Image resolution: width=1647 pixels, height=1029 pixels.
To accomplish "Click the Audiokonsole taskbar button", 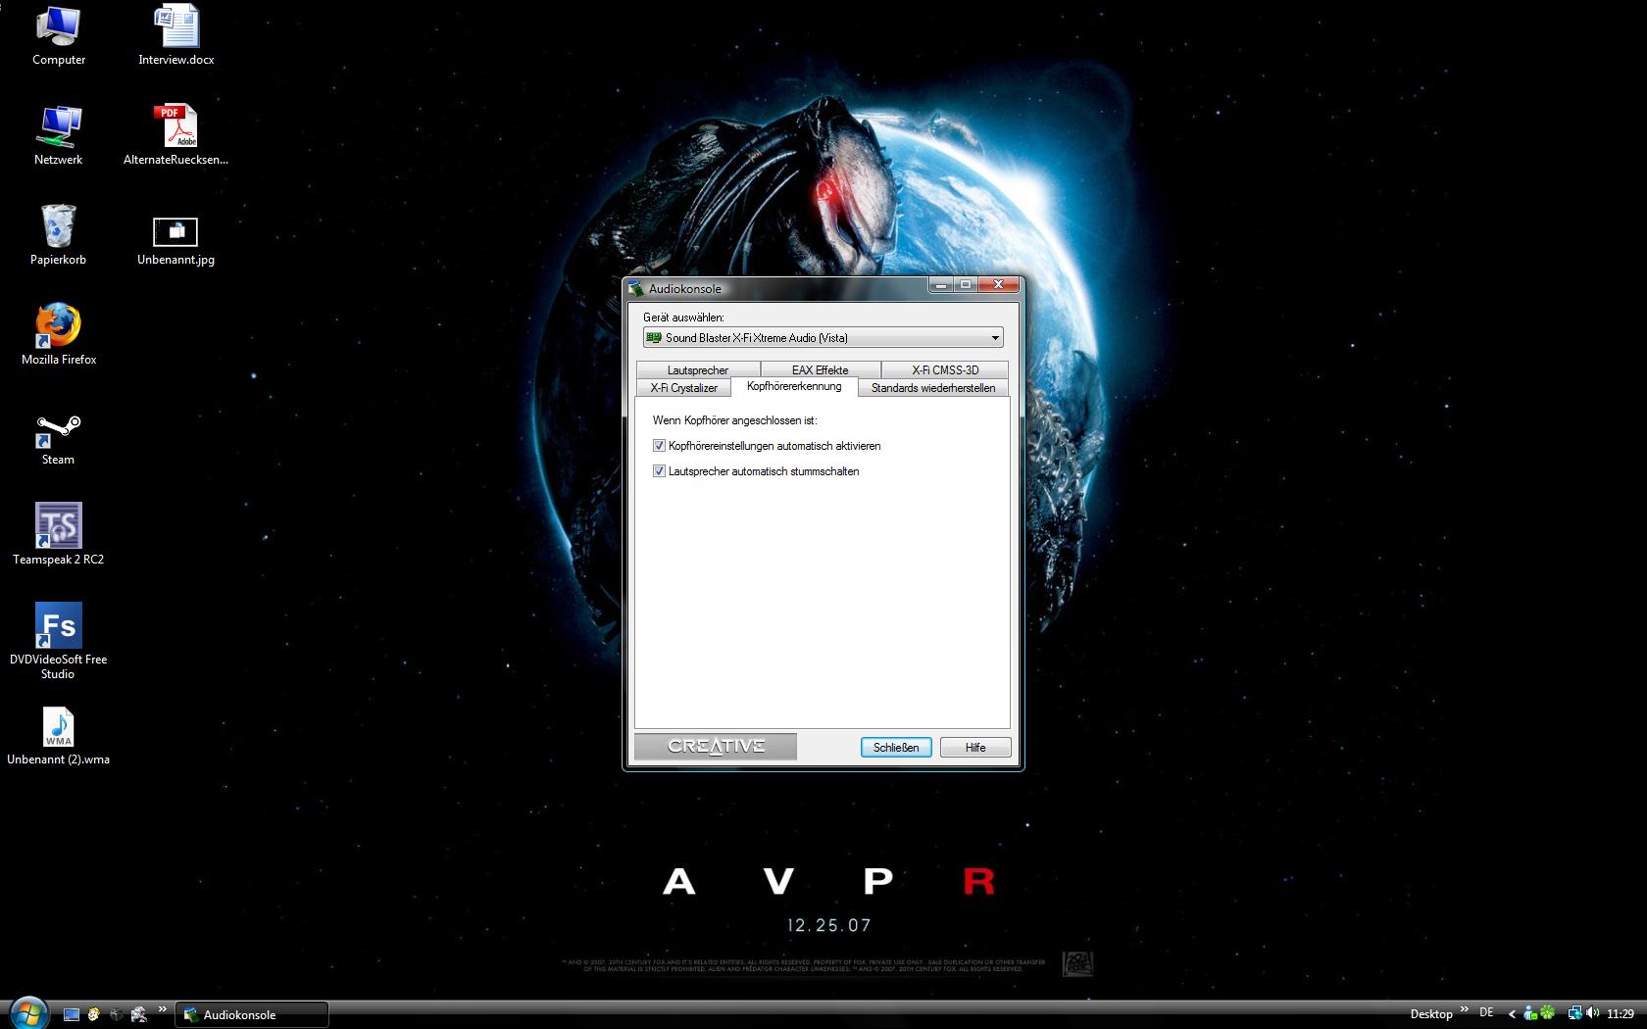I will 252,1014.
